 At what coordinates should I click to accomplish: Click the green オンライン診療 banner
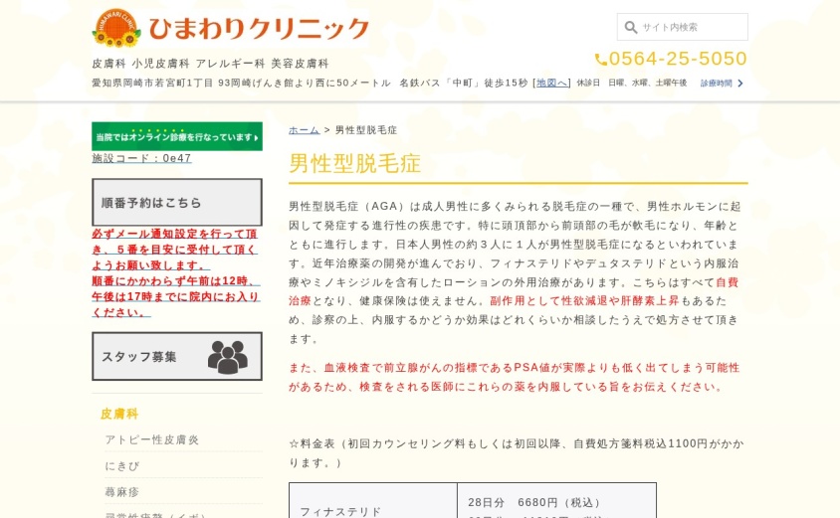coord(177,136)
